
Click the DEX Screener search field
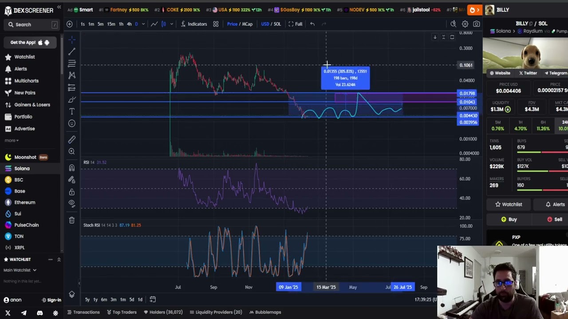[x=32, y=25]
